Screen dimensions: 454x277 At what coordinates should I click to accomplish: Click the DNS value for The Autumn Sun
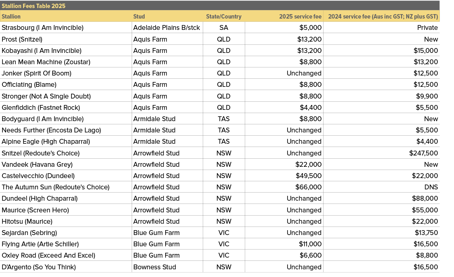431,187
